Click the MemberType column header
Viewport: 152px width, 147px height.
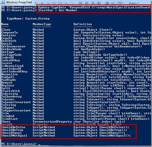pos(42,24)
